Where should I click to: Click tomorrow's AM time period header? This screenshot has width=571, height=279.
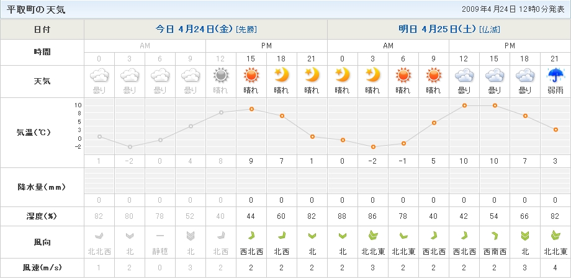(388, 46)
